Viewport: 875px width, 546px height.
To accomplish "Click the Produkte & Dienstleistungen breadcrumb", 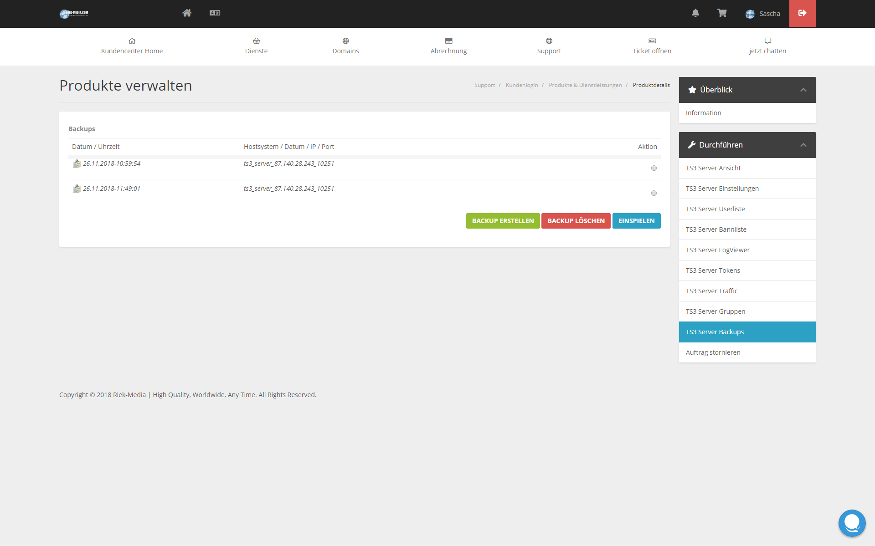I will [x=585, y=85].
